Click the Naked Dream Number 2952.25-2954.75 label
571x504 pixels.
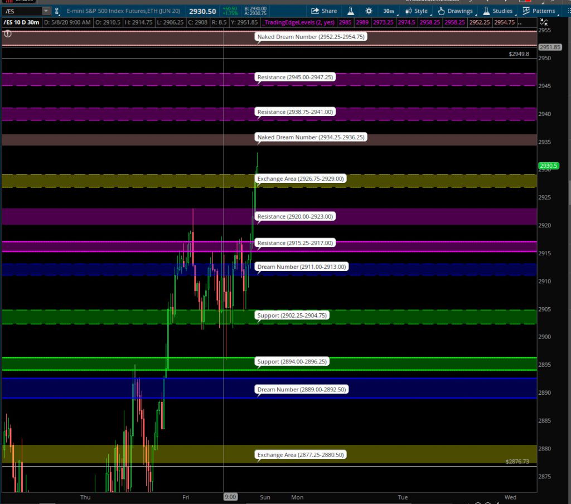point(311,37)
